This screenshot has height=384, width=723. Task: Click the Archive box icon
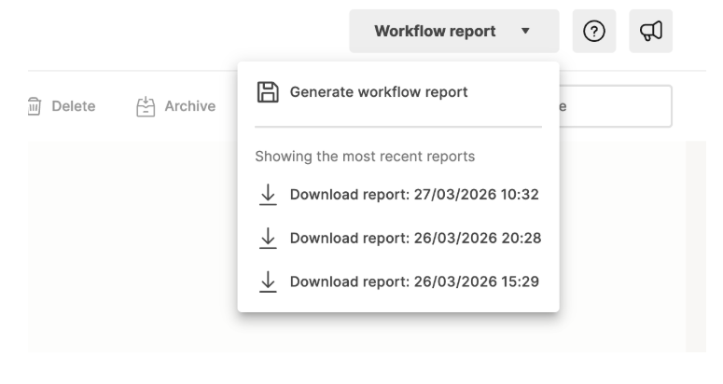[146, 106]
